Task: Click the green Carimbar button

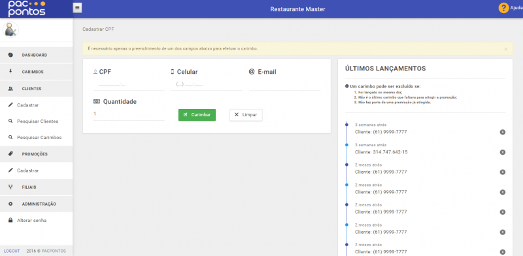Action: pos(197,115)
